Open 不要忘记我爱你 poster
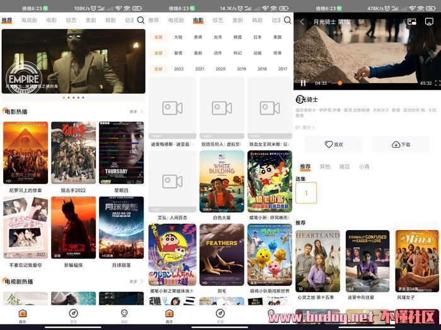Viewport: 441px width, 330px height. click(26, 228)
